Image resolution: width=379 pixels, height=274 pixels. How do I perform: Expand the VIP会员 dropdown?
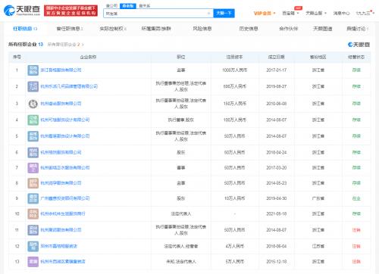pyautogui.click(x=265, y=13)
